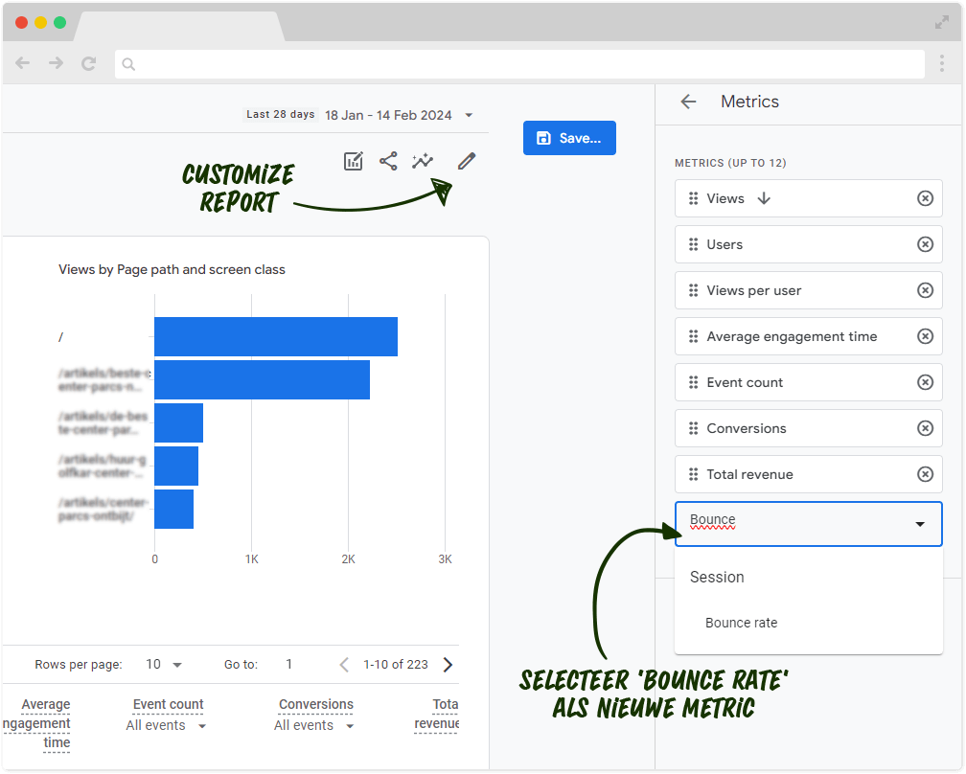Click the 18 Jan - 14 Feb 2024 date range

(388, 115)
